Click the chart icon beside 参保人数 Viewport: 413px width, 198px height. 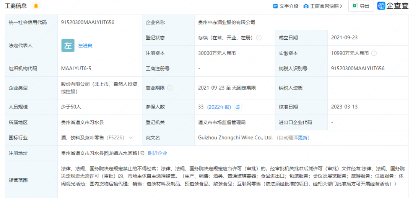tap(237, 107)
